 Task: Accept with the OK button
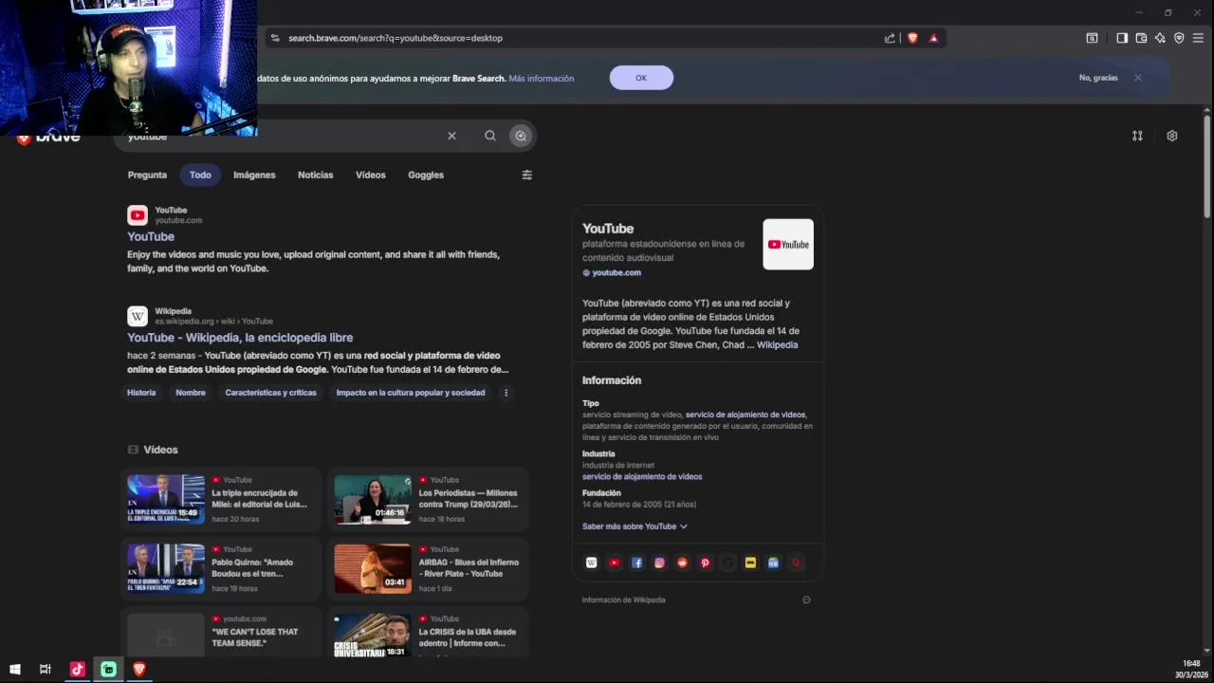click(641, 78)
